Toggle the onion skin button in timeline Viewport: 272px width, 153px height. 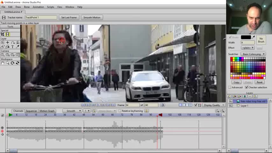click(x=94, y=111)
